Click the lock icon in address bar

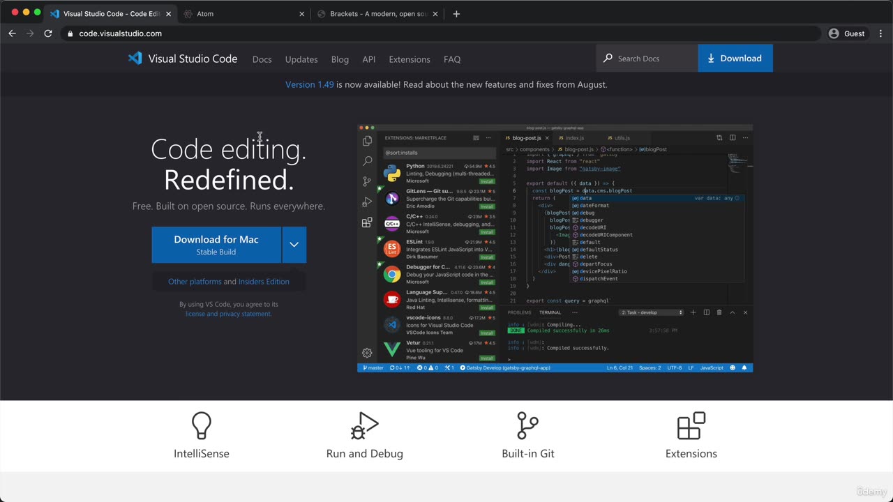70,33
